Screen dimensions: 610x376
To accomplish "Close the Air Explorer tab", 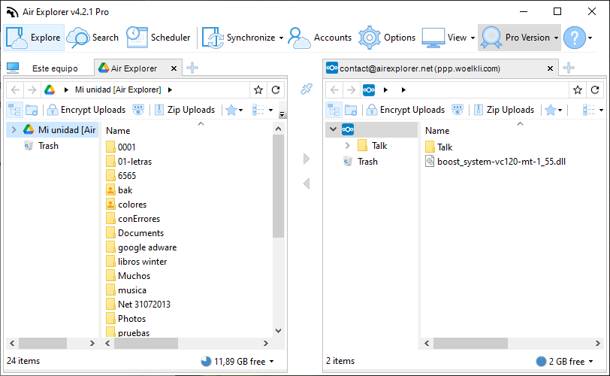I will click(174, 68).
